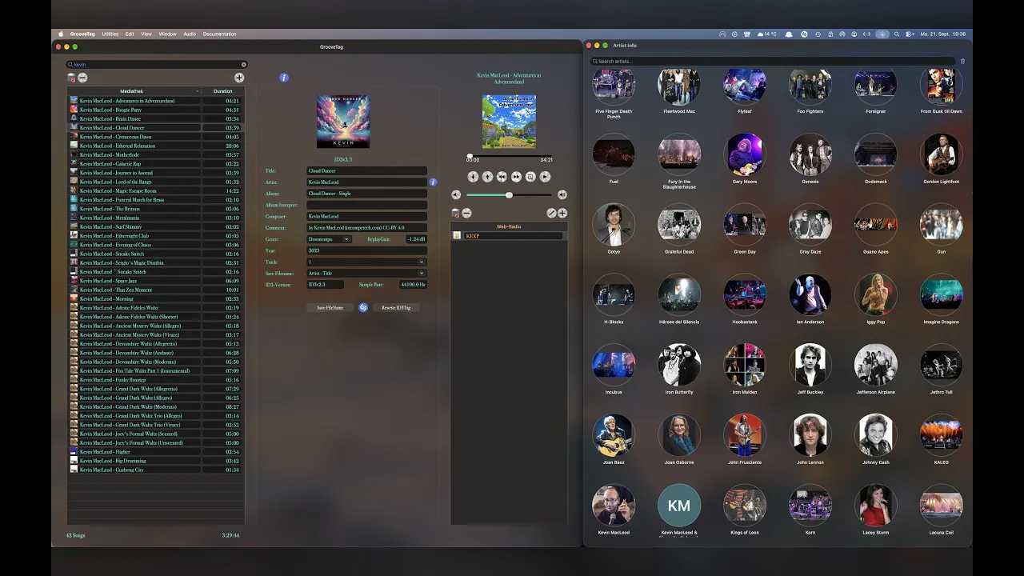This screenshot has height=576, width=1024.
Task: Click the weather 14 °C menu bar item
Action: click(x=767, y=34)
